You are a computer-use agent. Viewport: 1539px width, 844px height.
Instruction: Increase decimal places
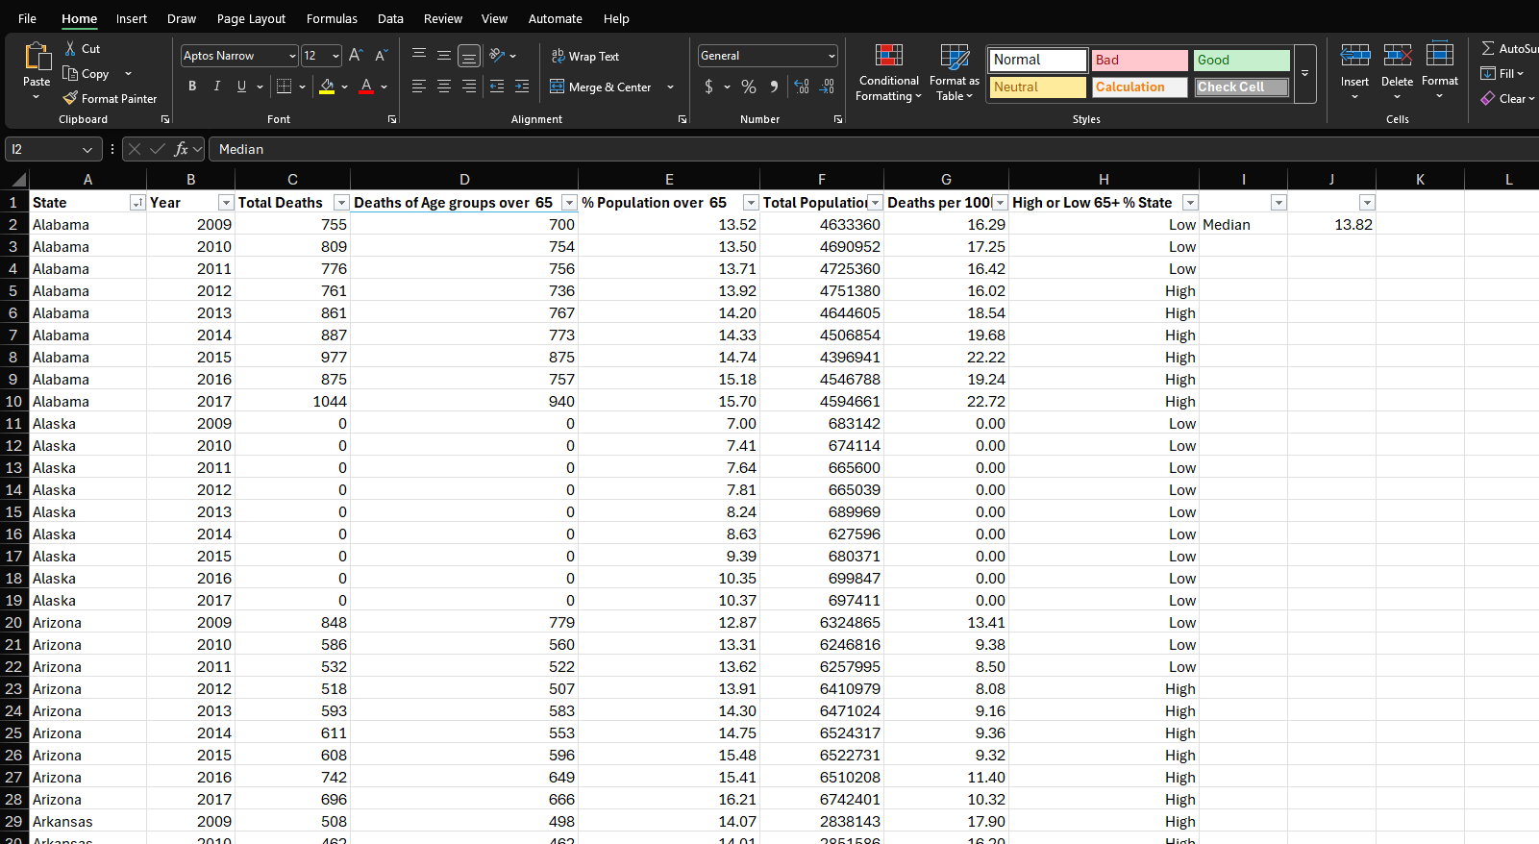click(802, 87)
